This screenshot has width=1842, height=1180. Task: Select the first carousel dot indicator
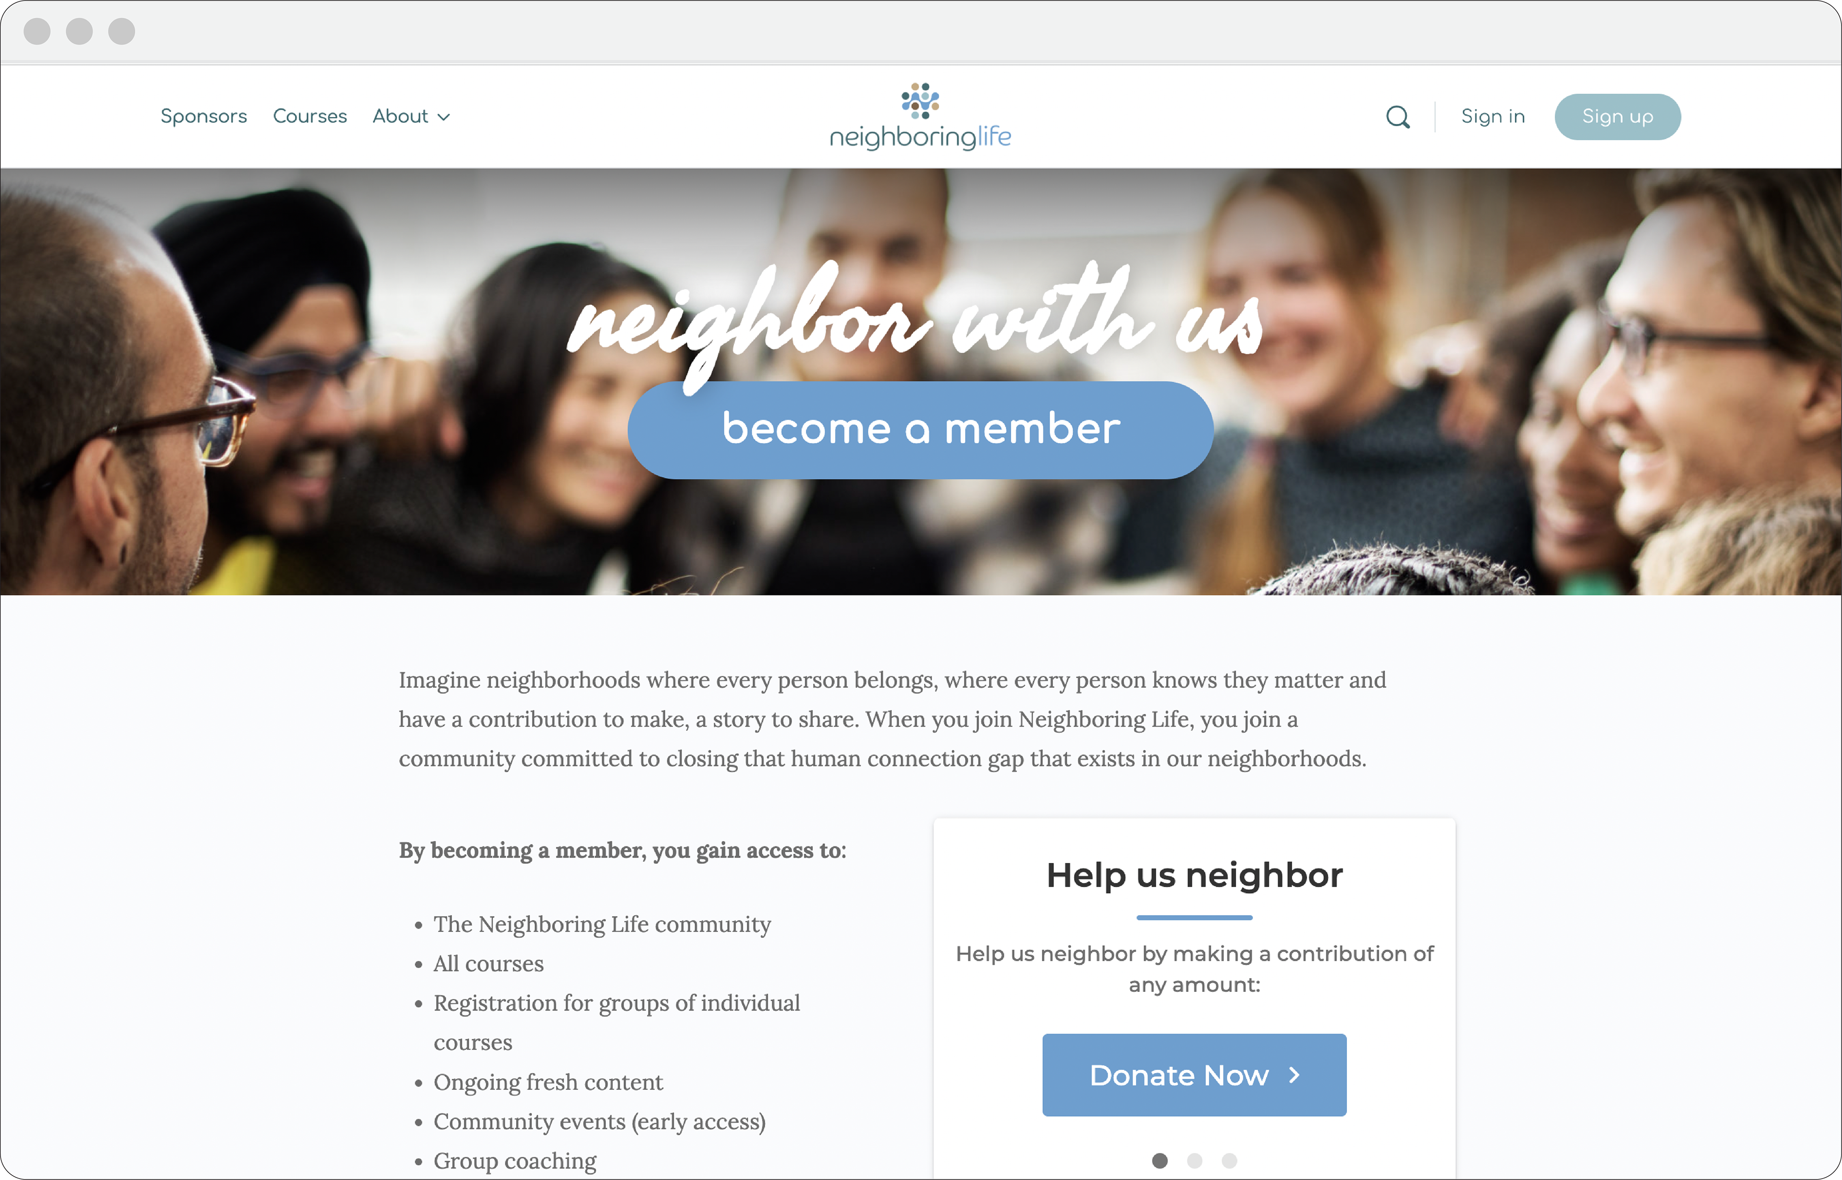(x=1159, y=1161)
